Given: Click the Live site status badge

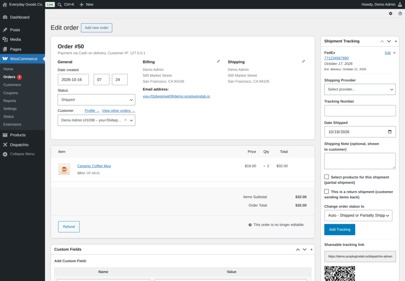Looking at the screenshot, I should coord(50,4).
